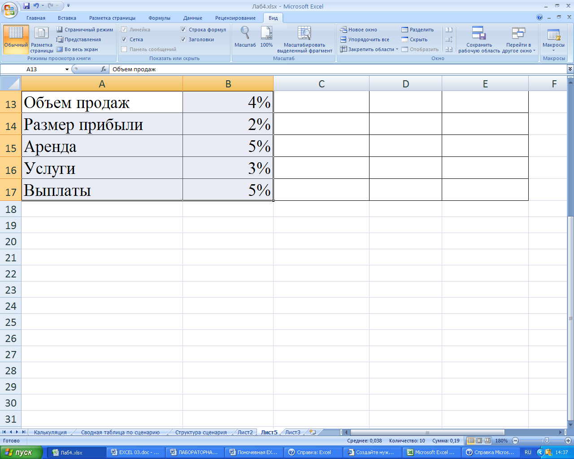Switch to the Лист3 sheet tab
The height and width of the screenshot is (459, 574).
pos(293,433)
